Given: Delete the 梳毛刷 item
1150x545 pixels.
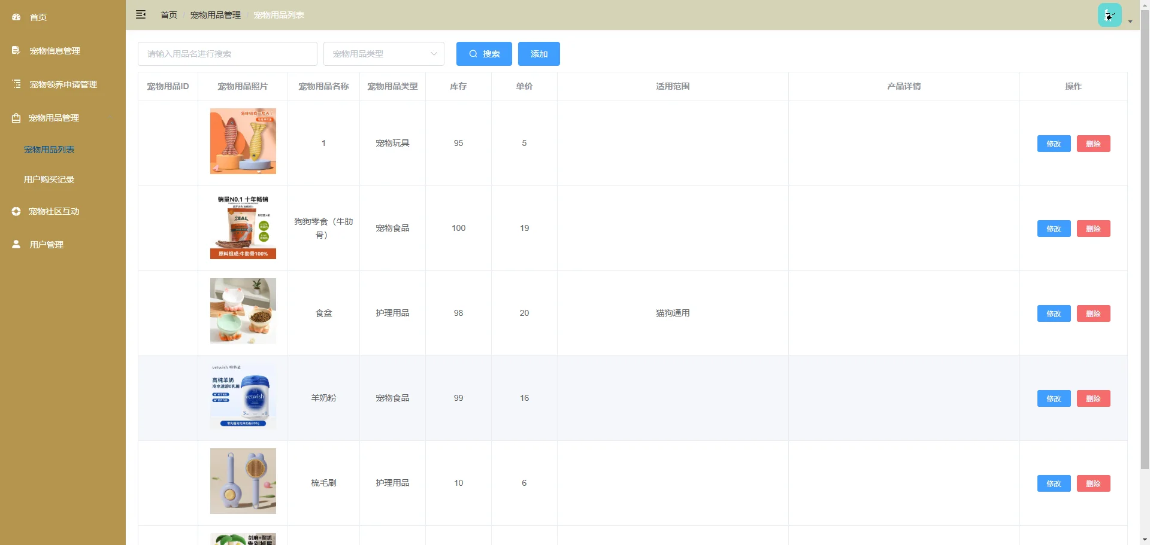Looking at the screenshot, I should coord(1093,483).
